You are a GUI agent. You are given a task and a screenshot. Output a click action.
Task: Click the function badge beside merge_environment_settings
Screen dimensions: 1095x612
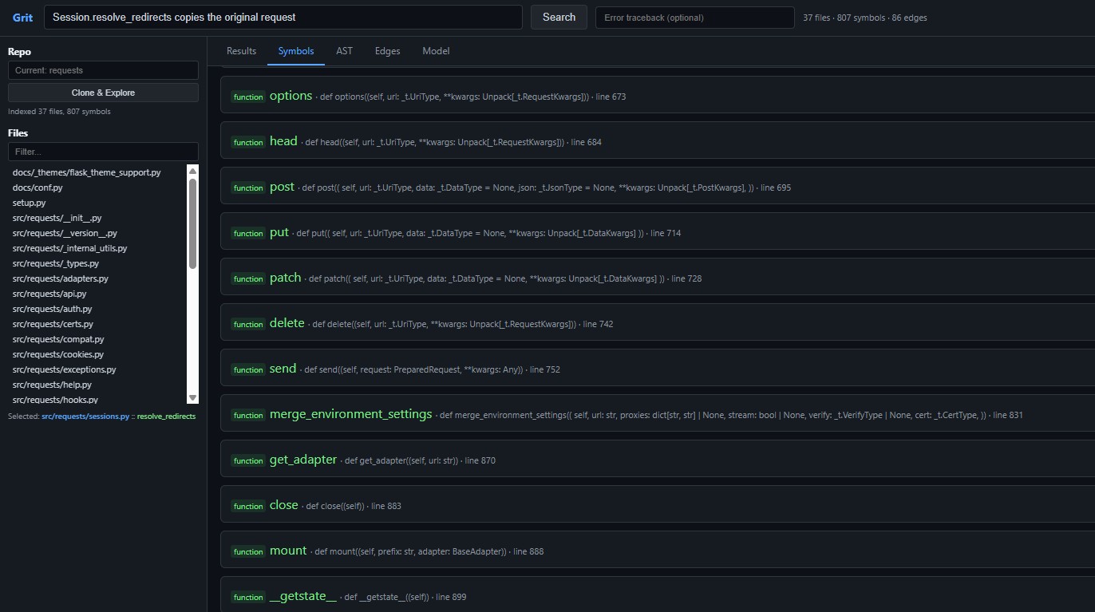click(x=248, y=415)
